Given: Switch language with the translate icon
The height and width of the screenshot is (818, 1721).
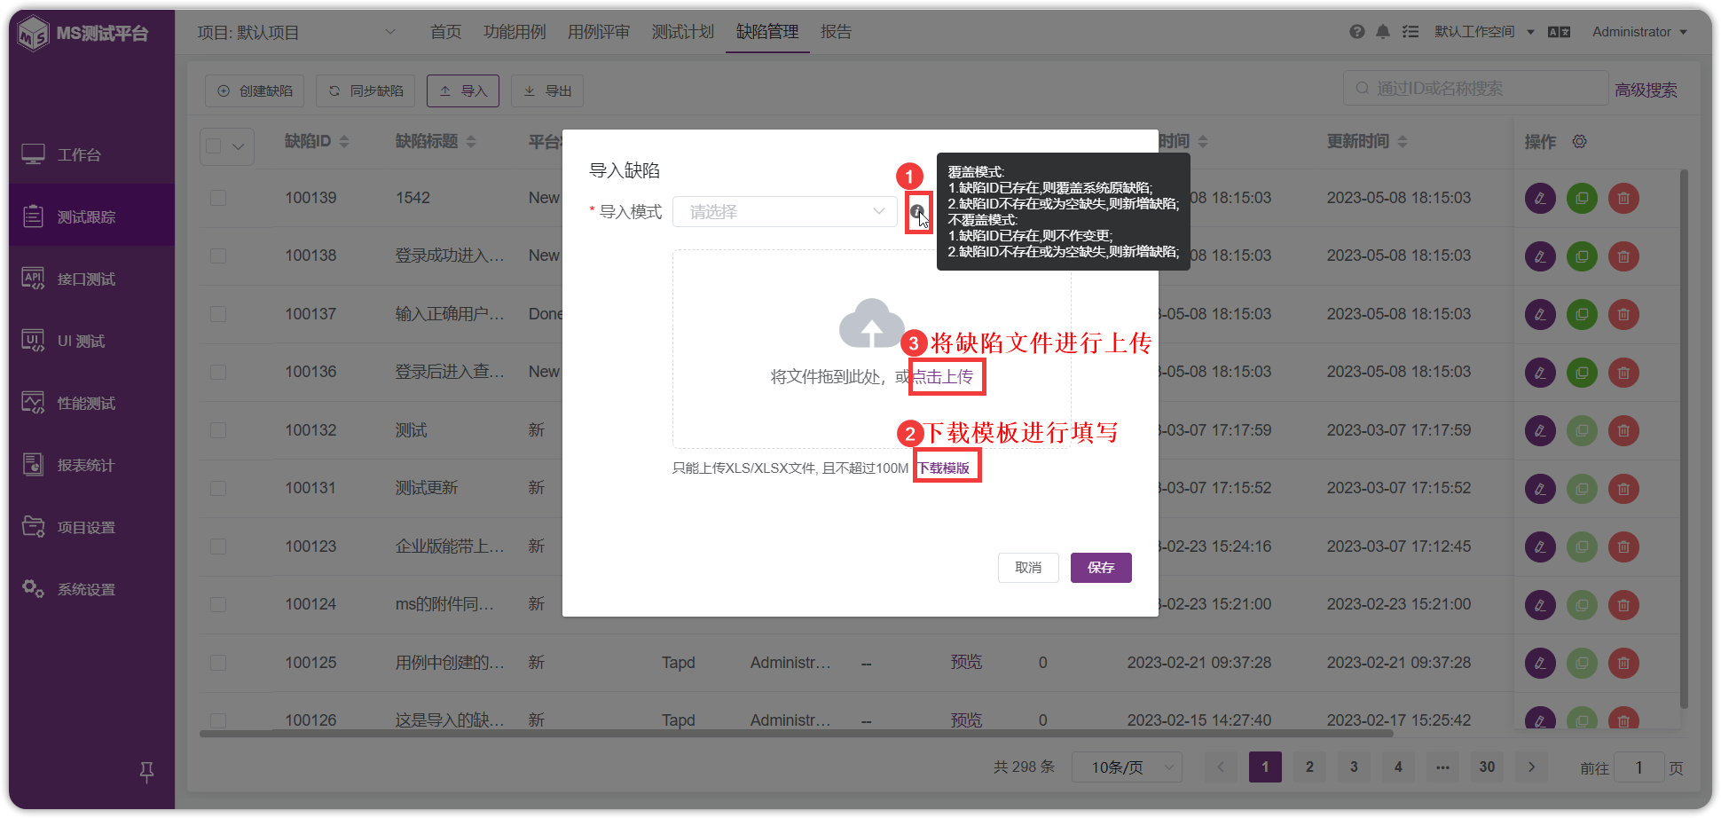Looking at the screenshot, I should 1559,32.
